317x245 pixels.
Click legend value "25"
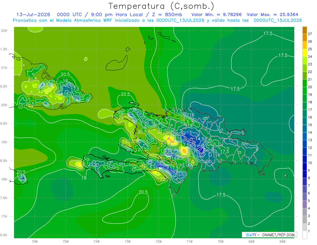click(310, 49)
